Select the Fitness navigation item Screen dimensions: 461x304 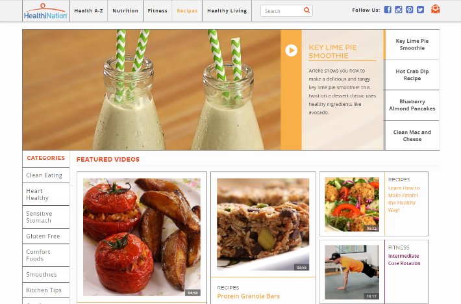158,11
